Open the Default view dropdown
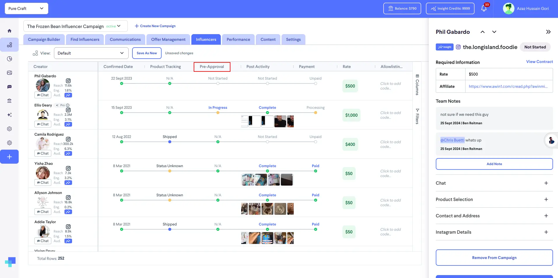 [91, 53]
